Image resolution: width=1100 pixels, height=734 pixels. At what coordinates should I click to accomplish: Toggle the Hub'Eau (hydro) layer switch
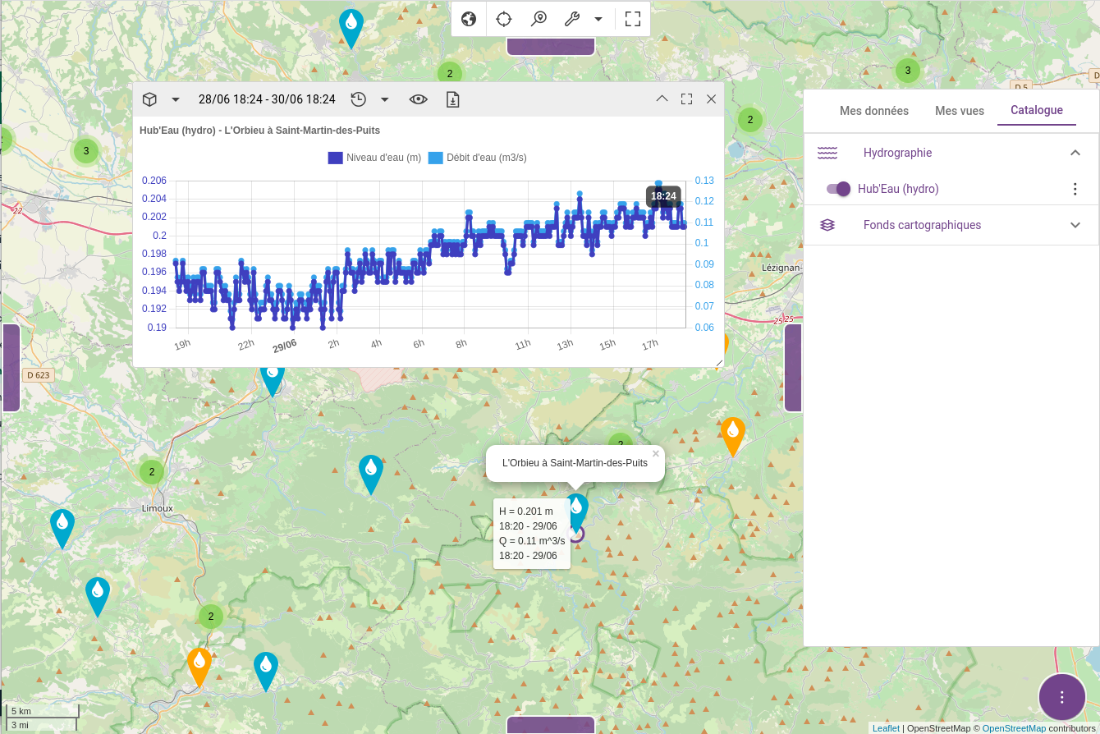coord(838,189)
